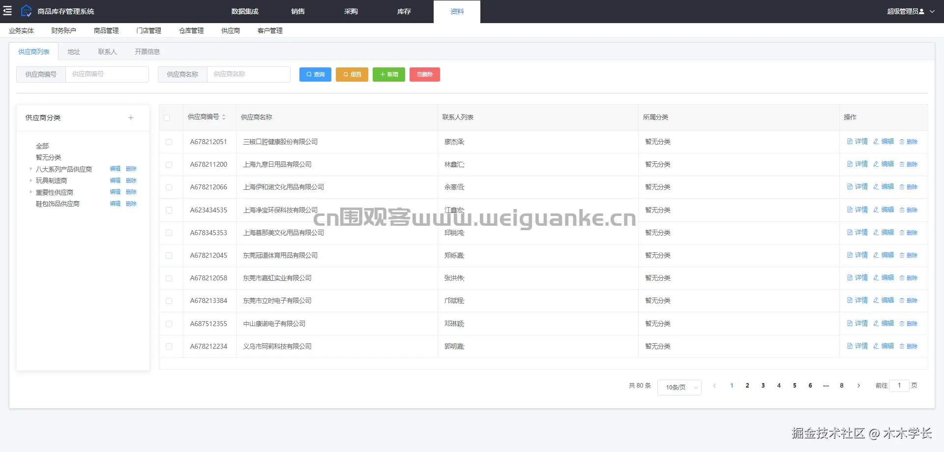Check the row for supplier A678345353

click(x=169, y=233)
